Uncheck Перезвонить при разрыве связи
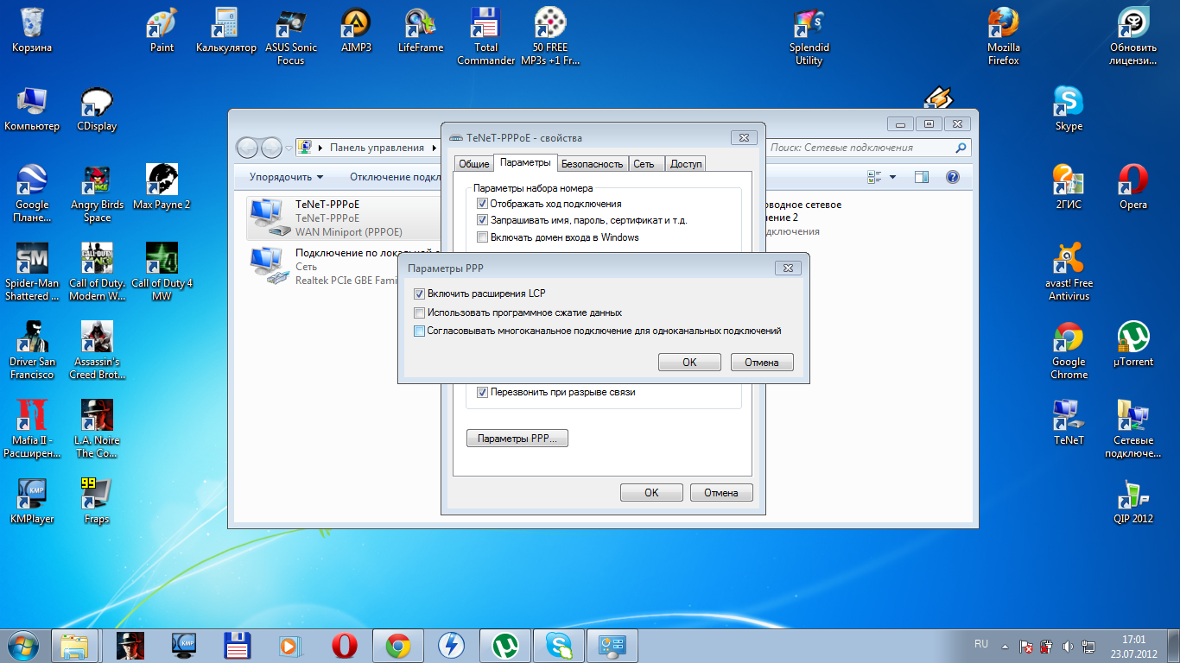1180x663 pixels. point(482,392)
